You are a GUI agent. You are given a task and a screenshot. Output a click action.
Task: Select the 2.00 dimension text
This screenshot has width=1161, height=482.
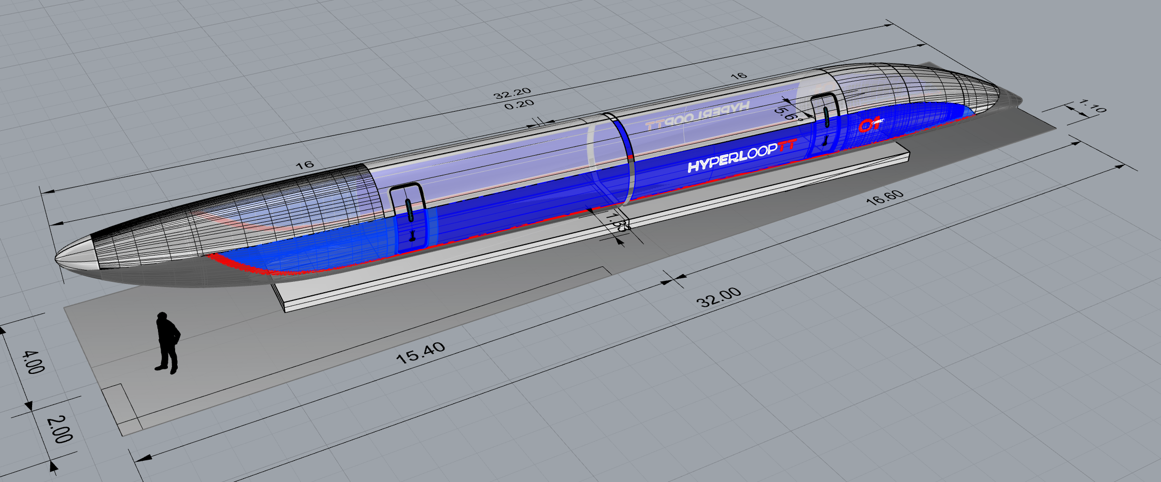coord(60,429)
